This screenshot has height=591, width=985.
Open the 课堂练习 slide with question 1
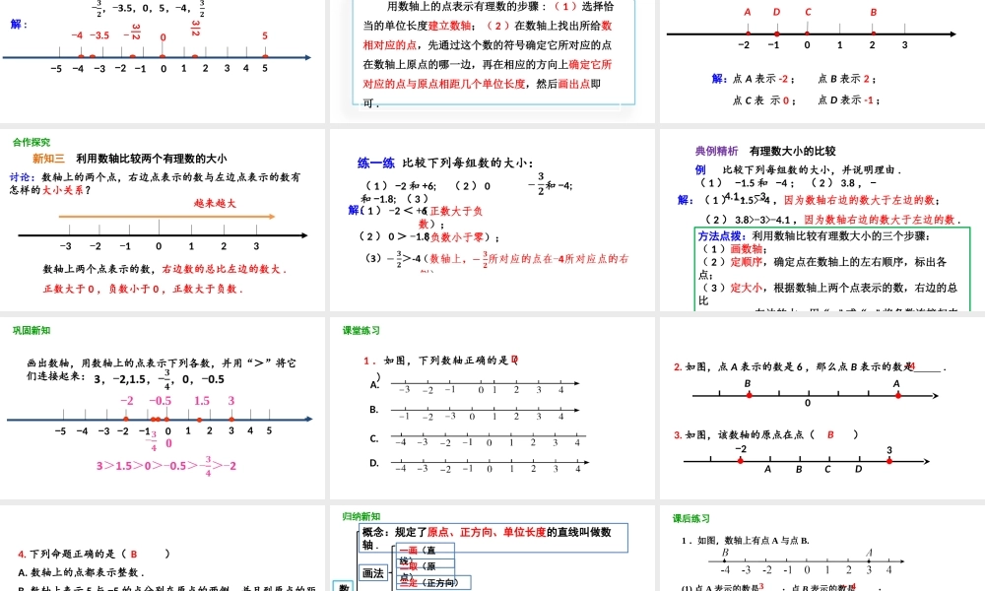tap(492, 408)
